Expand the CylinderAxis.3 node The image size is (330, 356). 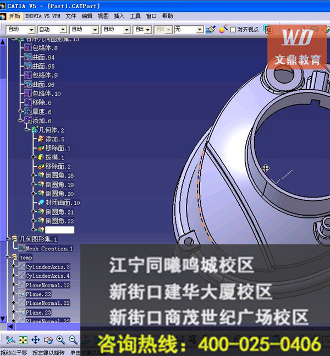[14, 266]
